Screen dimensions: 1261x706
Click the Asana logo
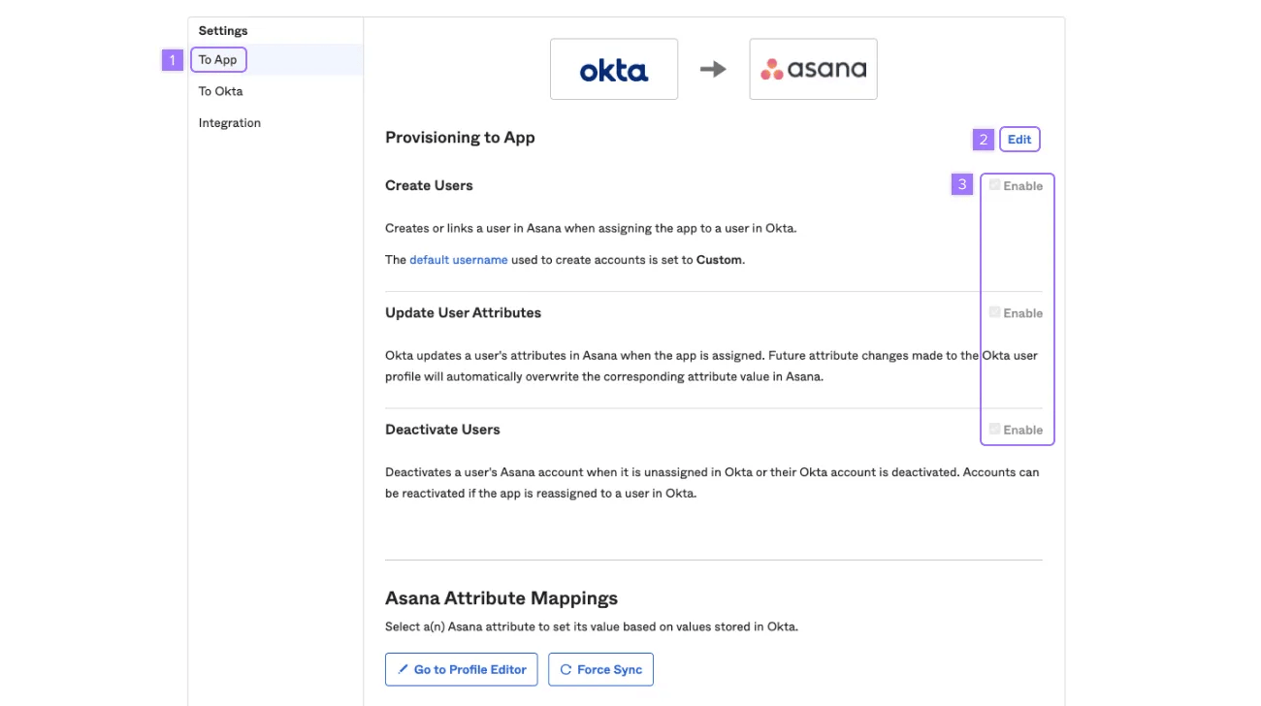click(813, 70)
